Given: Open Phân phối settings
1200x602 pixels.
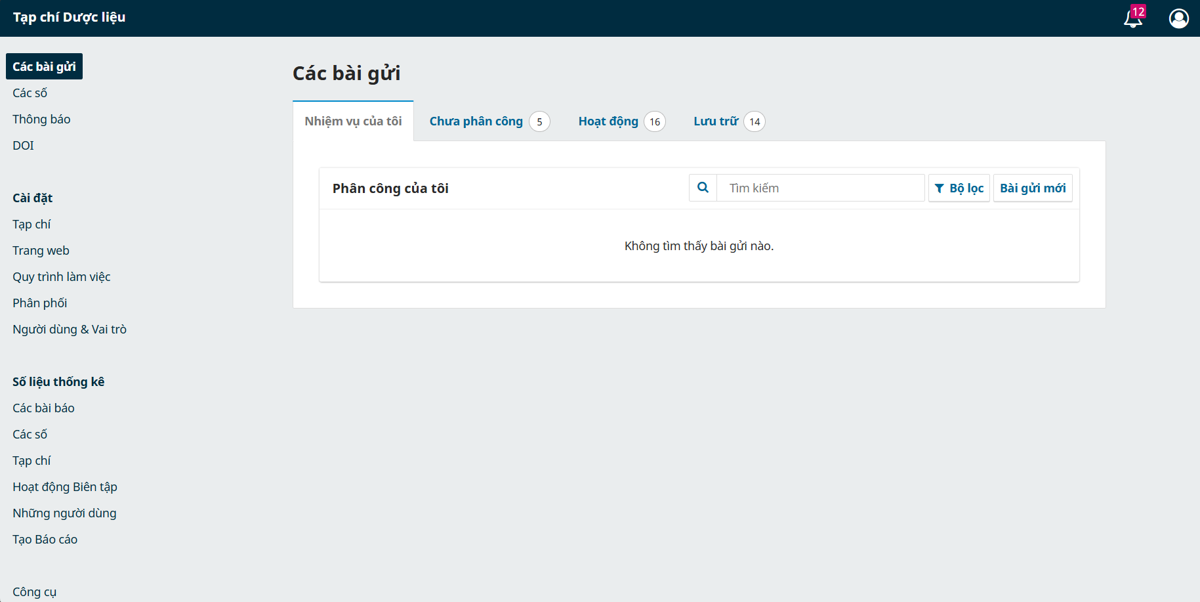Looking at the screenshot, I should pyautogui.click(x=39, y=303).
